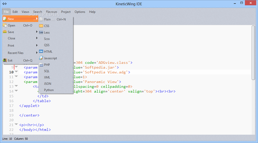Open the Project menu

(x=66, y=12)
